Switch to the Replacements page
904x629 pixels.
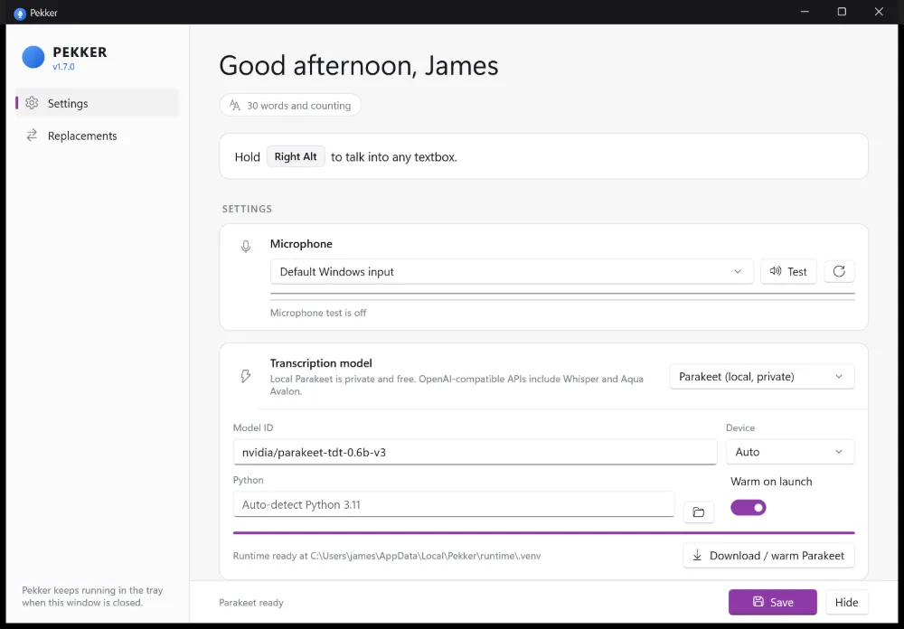[x=97, y=136]
